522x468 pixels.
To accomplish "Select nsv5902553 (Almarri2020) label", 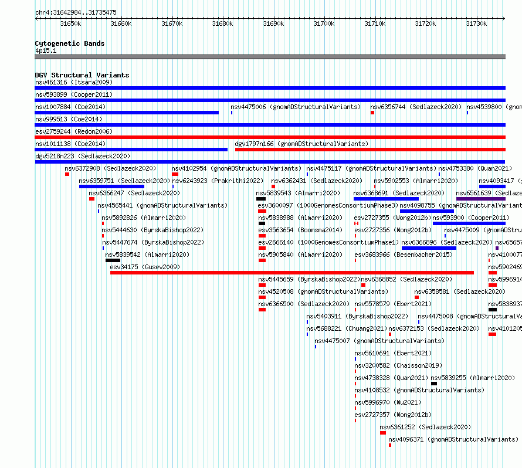I will click(416, 181).
